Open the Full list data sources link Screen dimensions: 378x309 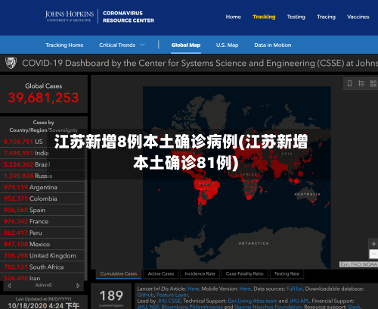tap(295, 289)
